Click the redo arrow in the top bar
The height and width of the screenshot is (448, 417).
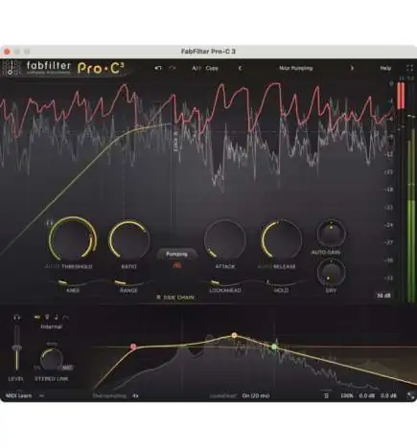coord(173,68)
